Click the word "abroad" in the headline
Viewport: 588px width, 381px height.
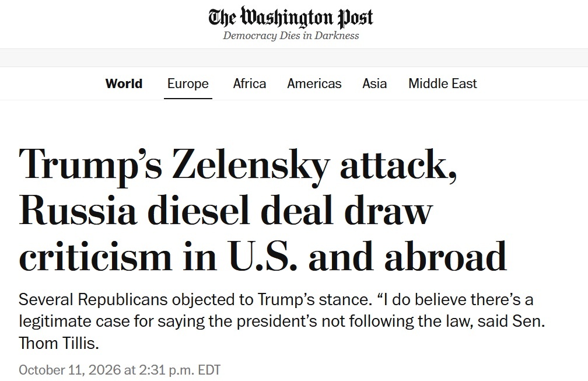pyautogui.click(x=446, y=257)
